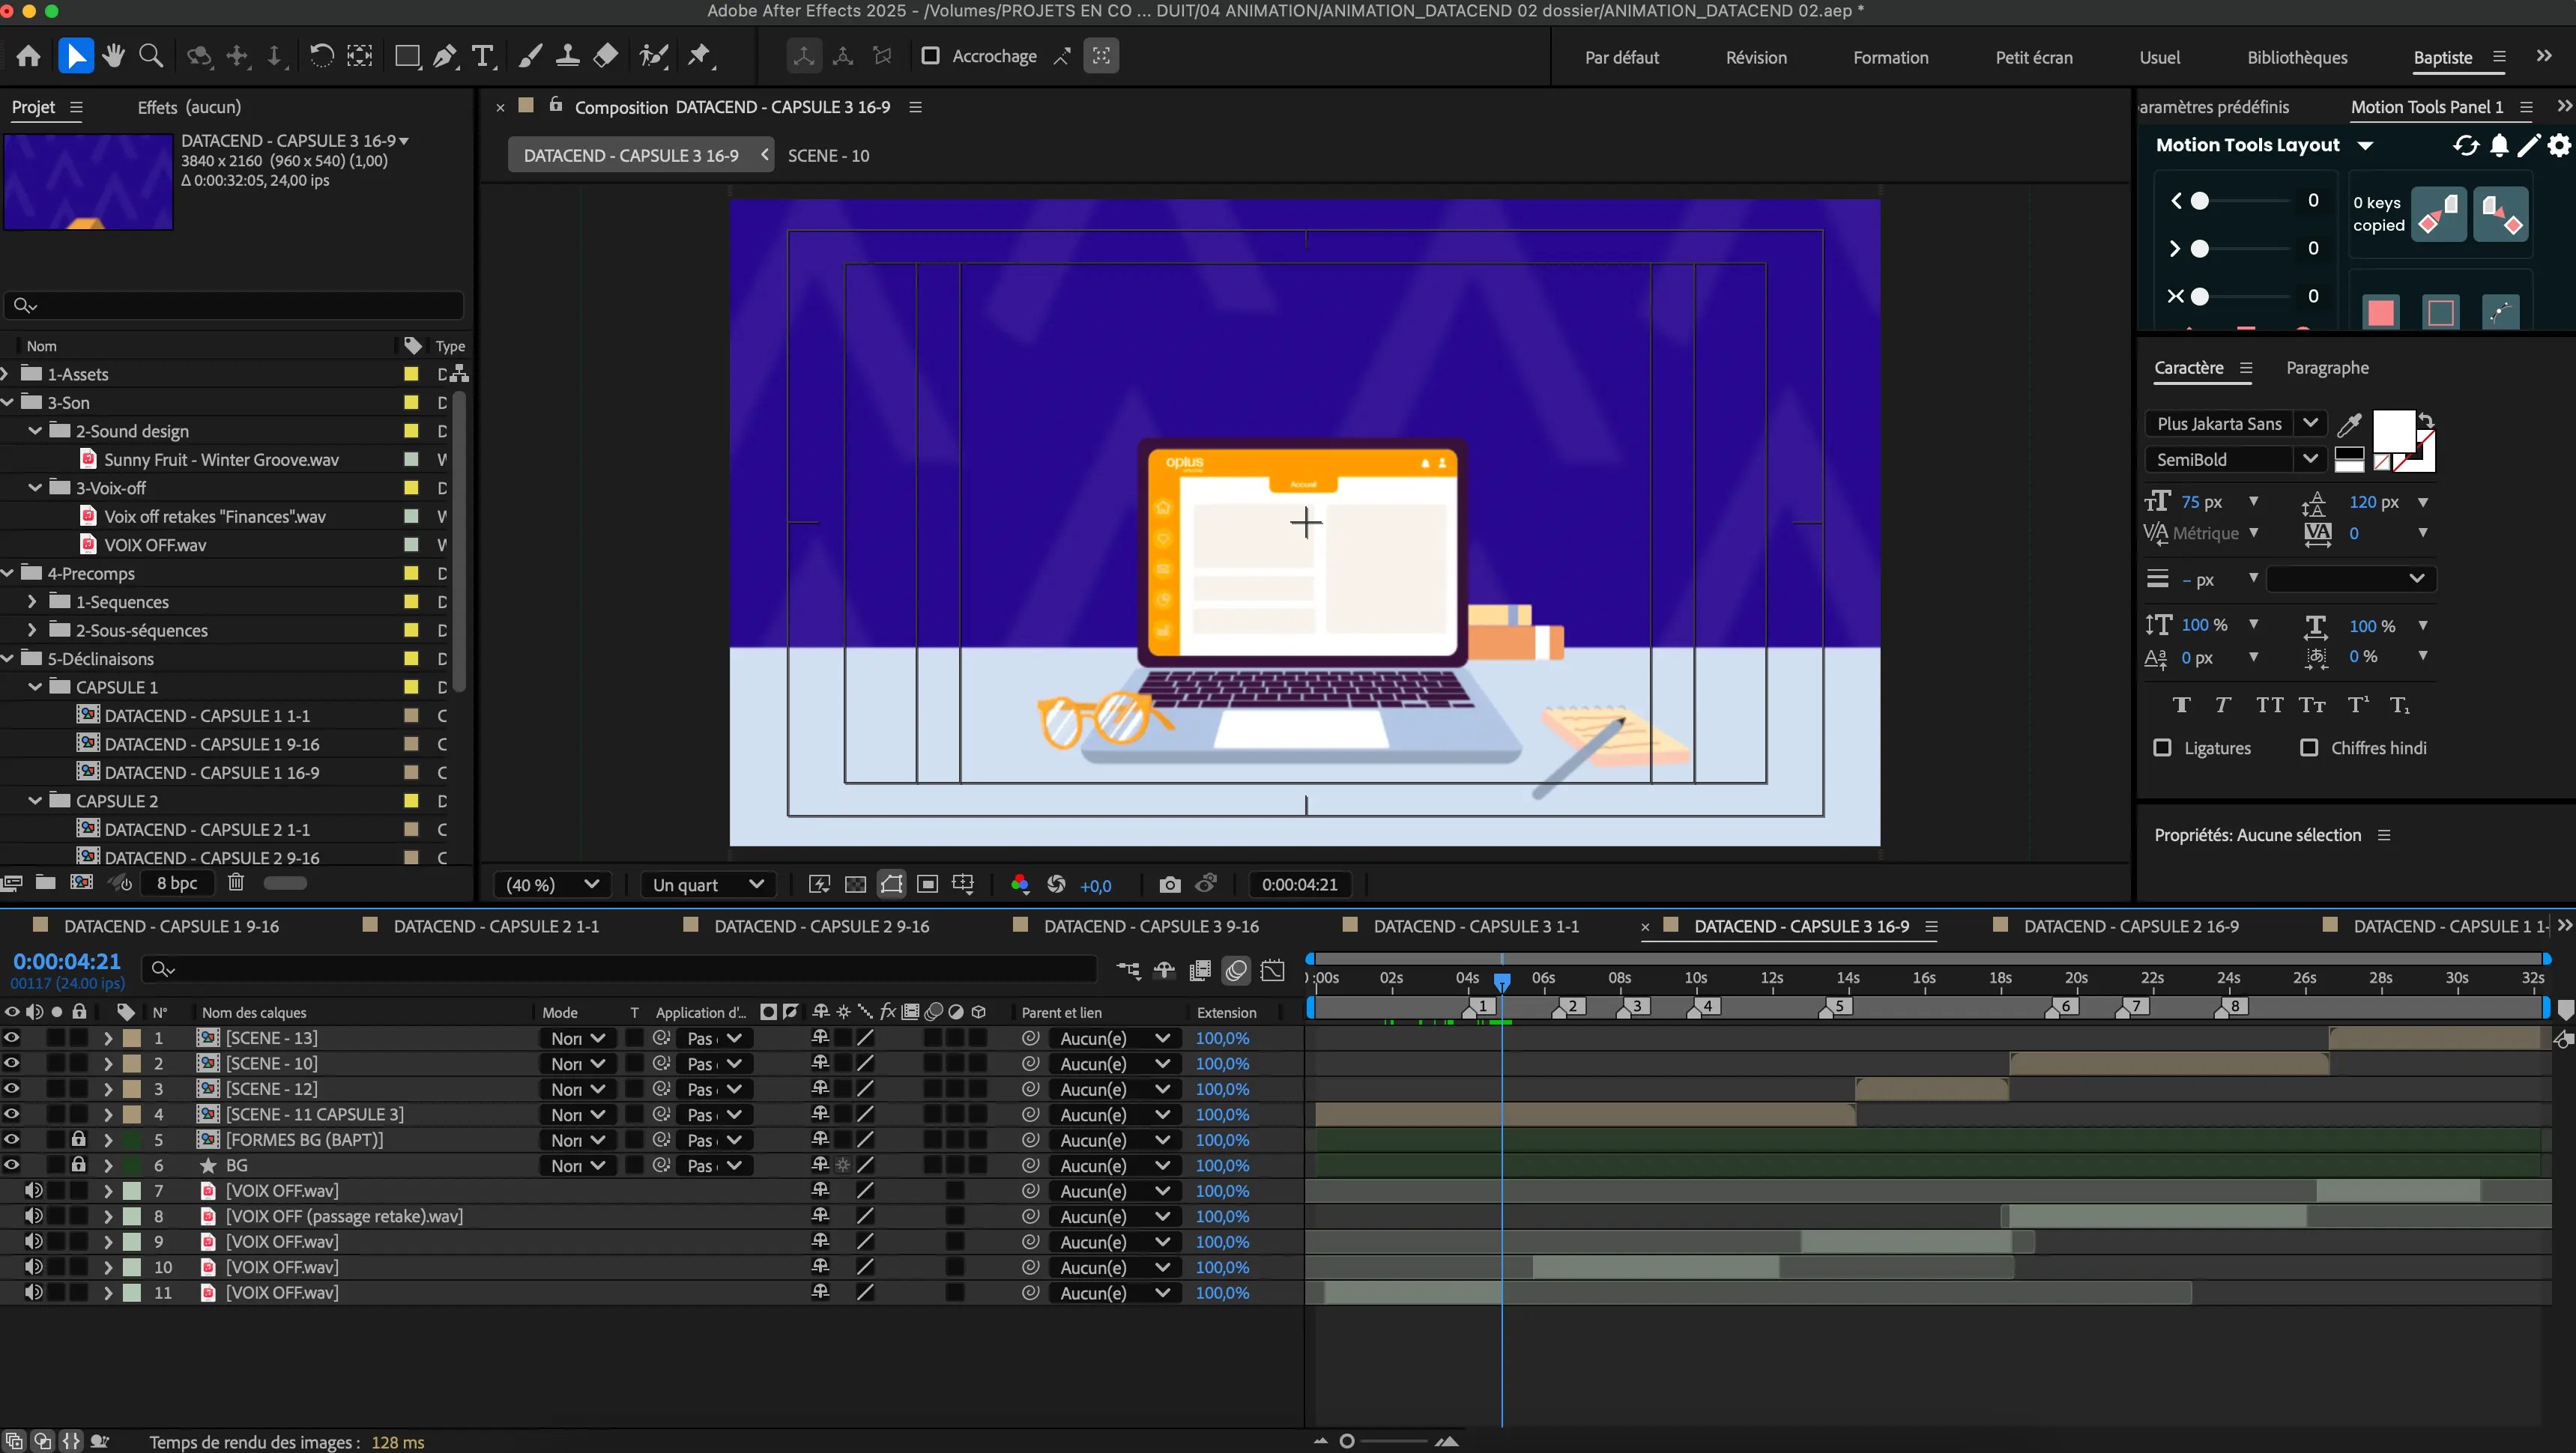Open DATACEND - CAPSULE 3 1-1 timeline tab

pos(1476,926)
